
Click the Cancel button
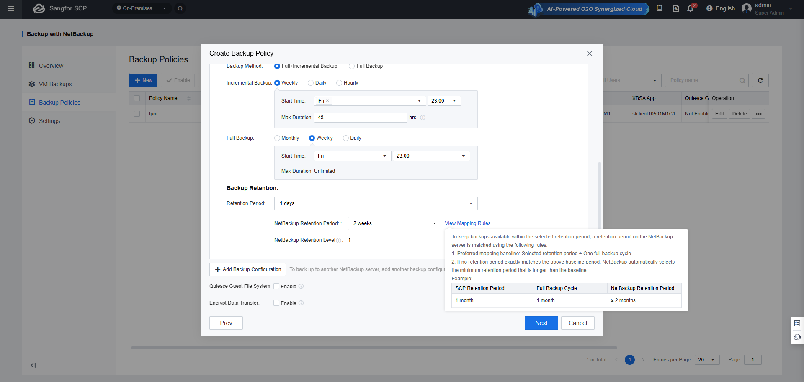[x=578, y=323]
